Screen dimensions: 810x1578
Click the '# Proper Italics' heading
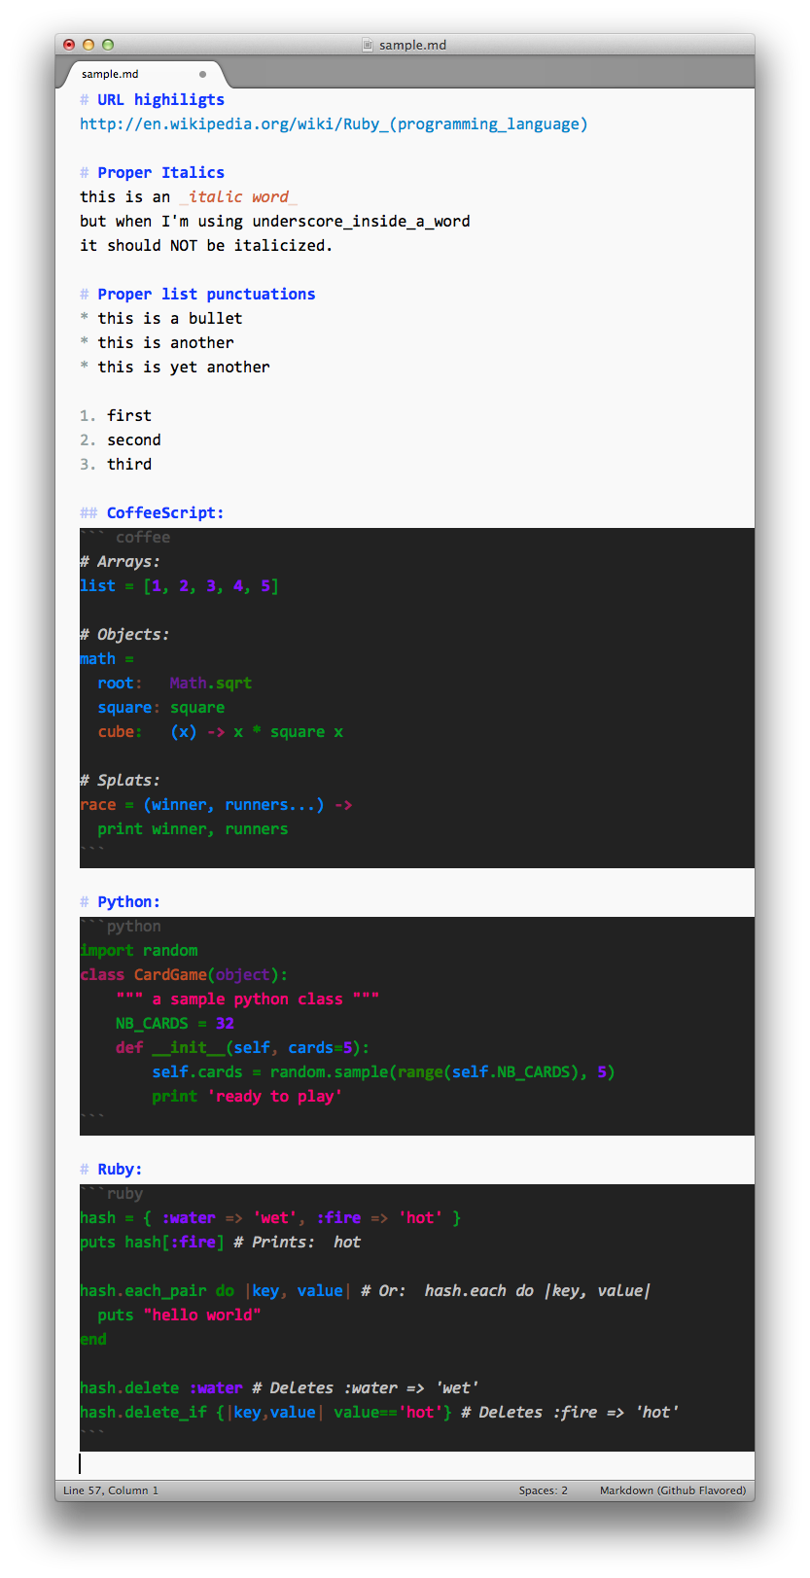click(152, 173)
